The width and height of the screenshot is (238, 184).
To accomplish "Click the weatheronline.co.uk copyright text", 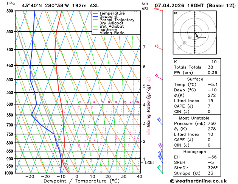I will click(198, 181).
